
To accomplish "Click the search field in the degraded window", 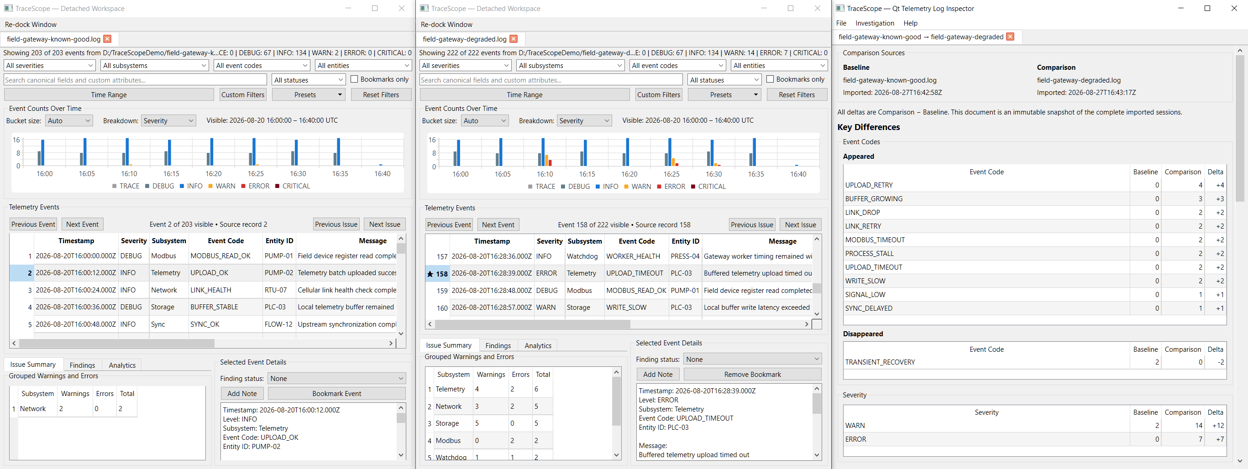I will (551, 80).
